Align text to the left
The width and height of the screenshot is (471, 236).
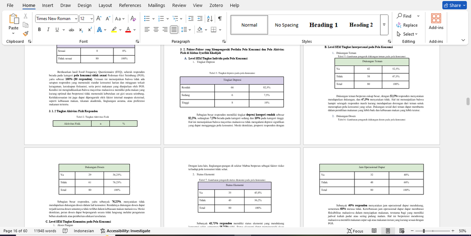[147, 30]
